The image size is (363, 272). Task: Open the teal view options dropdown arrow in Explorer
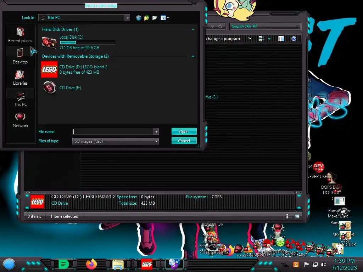pos(269,39)
